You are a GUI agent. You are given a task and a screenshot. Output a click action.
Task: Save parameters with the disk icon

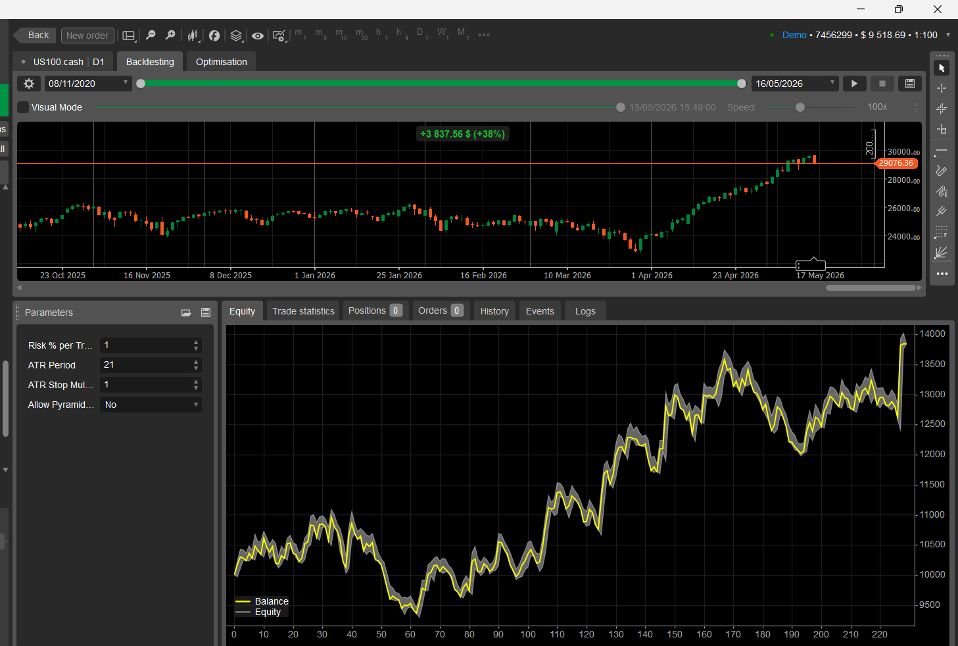[x=206, y=312]
